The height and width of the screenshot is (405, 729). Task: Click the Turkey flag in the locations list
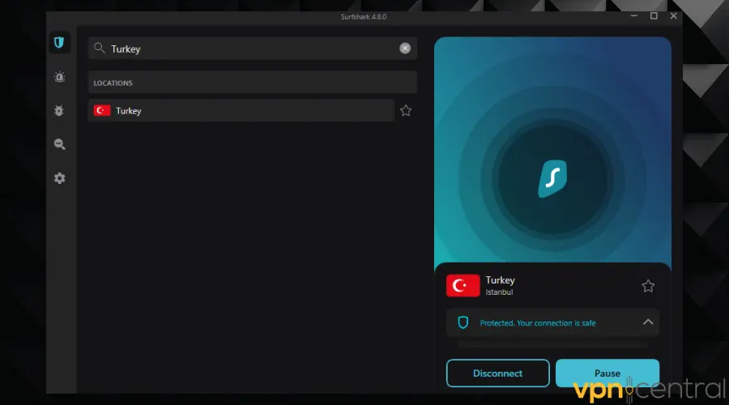102,111
